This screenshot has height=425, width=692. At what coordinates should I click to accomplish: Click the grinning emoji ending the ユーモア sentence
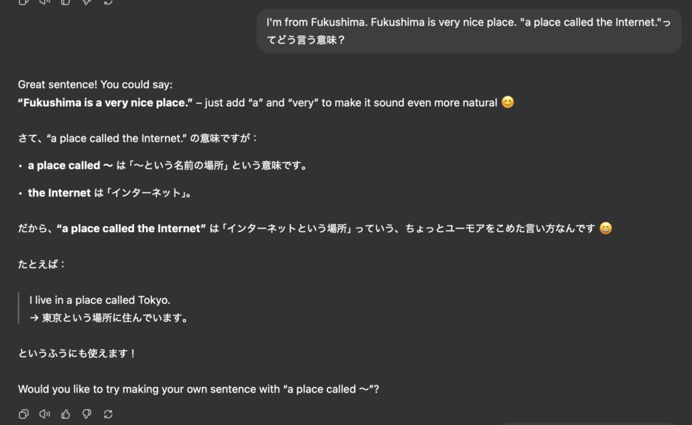605,228
